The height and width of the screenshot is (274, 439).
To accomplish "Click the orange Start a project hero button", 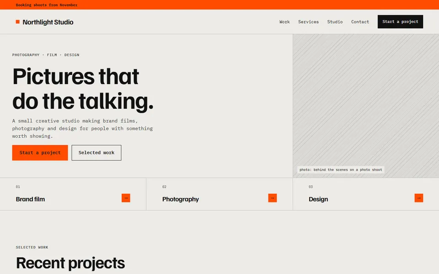I will pyautogui.click(x=40, y=153).
